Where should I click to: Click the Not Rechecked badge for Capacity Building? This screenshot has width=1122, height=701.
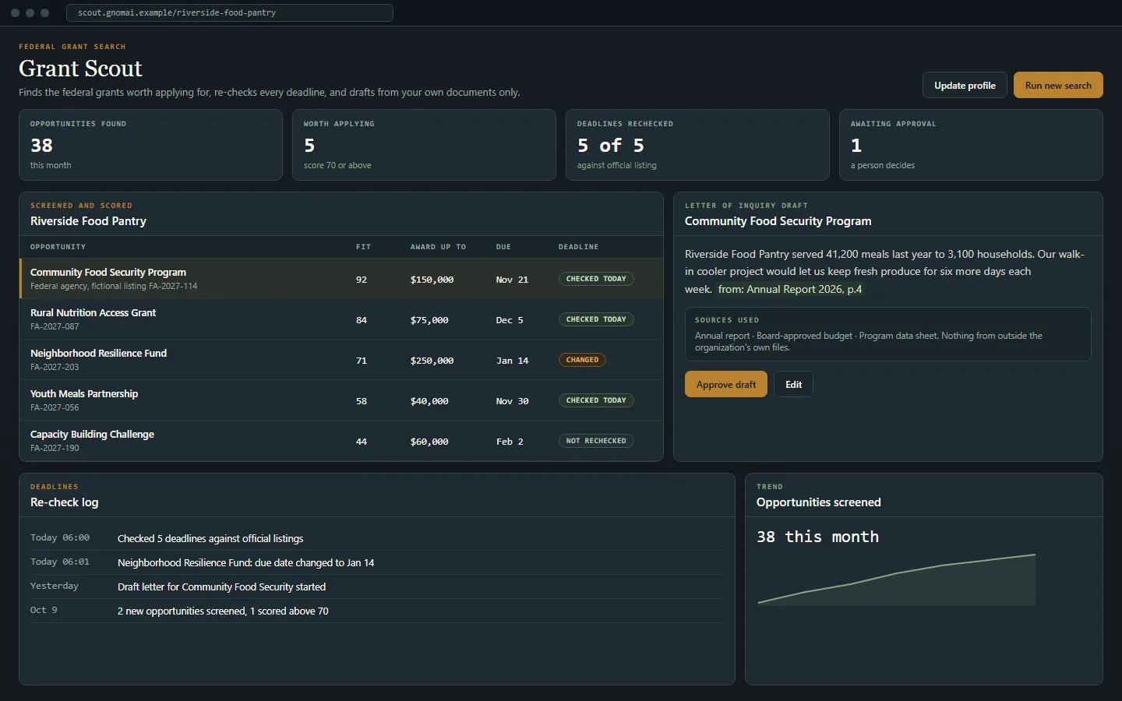596,441
